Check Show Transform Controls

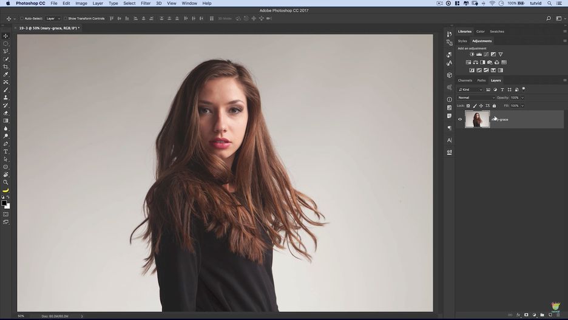(66, 19)
